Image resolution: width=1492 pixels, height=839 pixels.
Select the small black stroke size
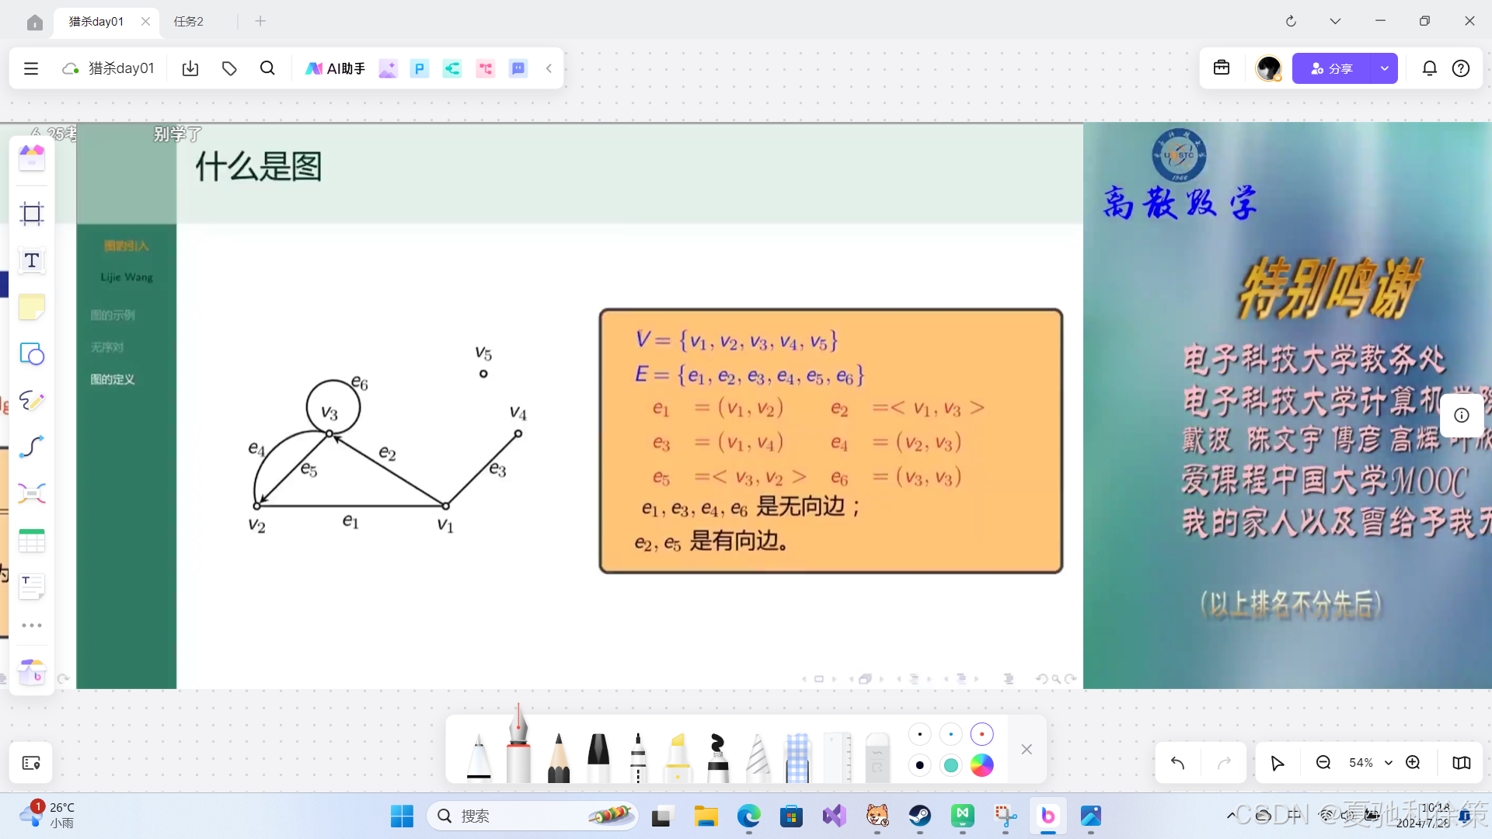(x=920, y=734)
